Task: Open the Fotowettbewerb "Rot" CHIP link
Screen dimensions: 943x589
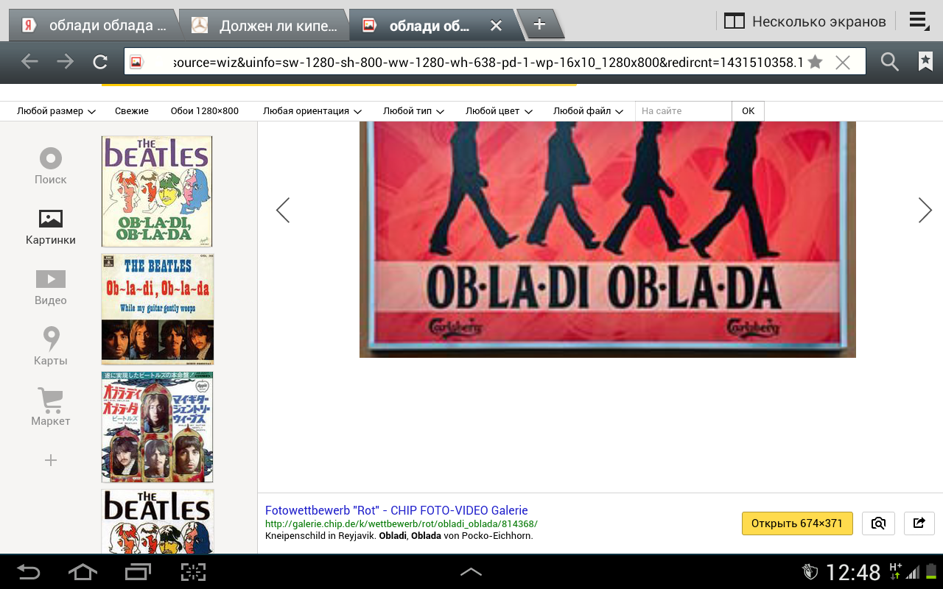Action: [x=396, y=510]
